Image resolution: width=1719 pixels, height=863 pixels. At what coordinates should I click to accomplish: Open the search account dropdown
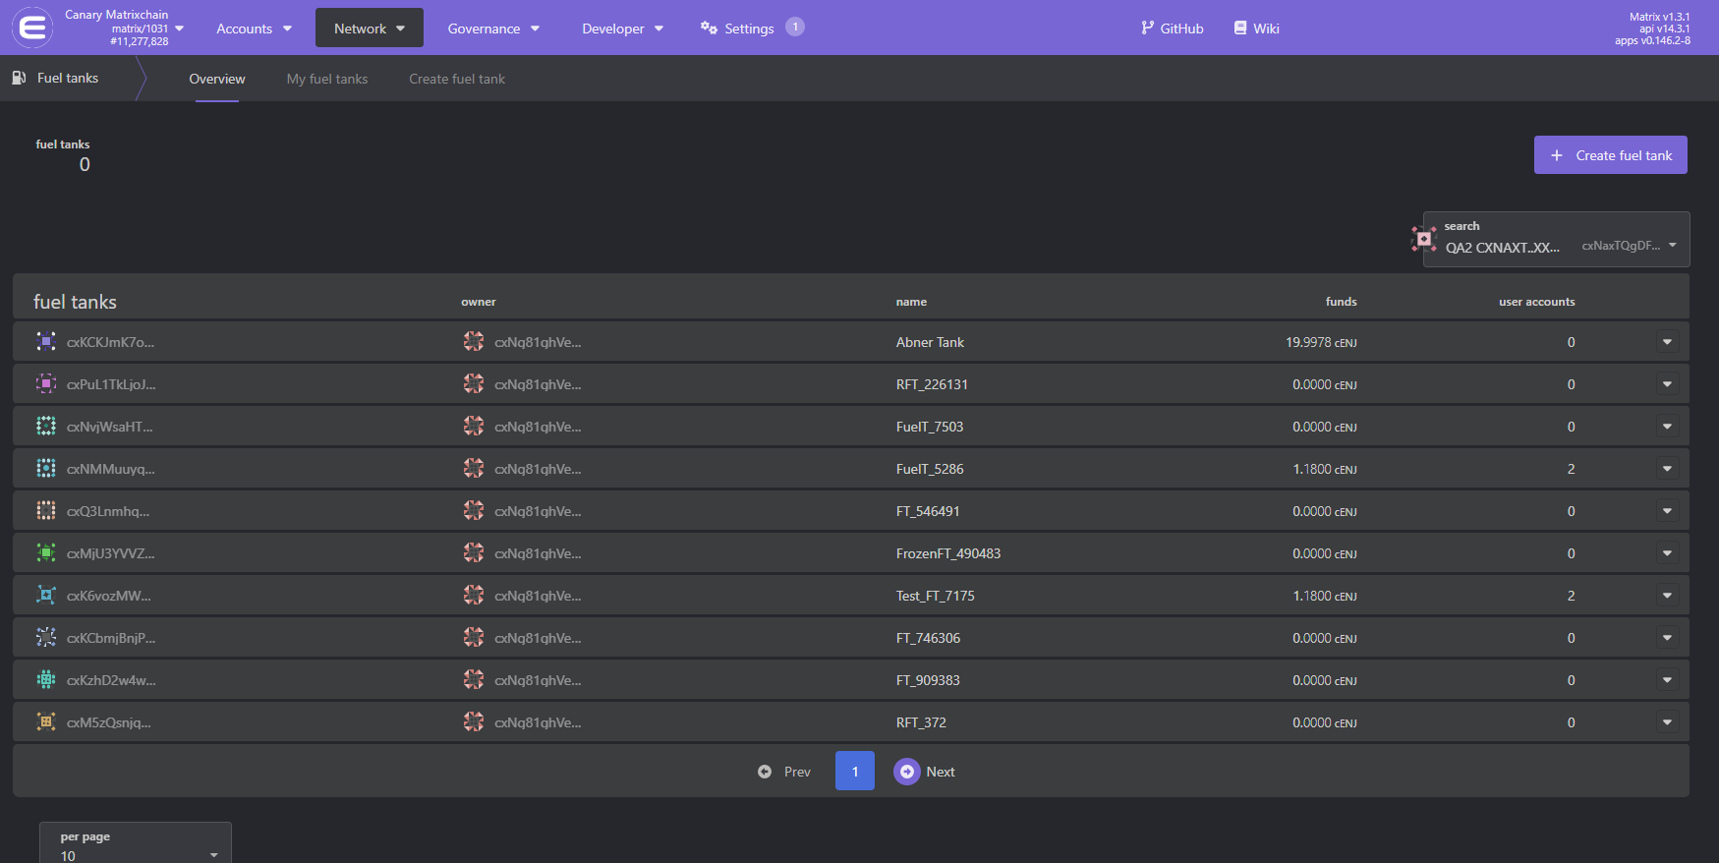1557,239
